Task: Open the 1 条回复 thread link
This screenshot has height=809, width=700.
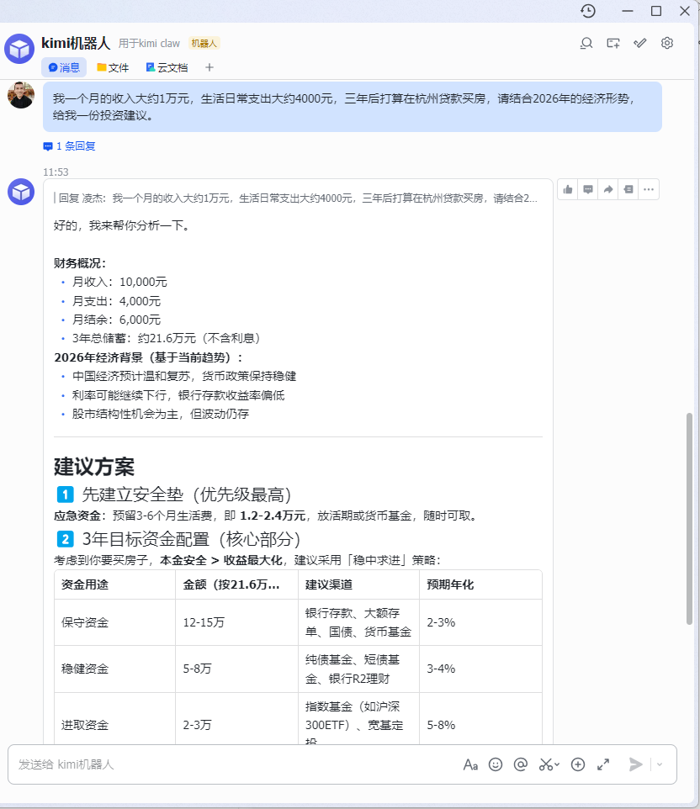Action: (x=70, y=146)
